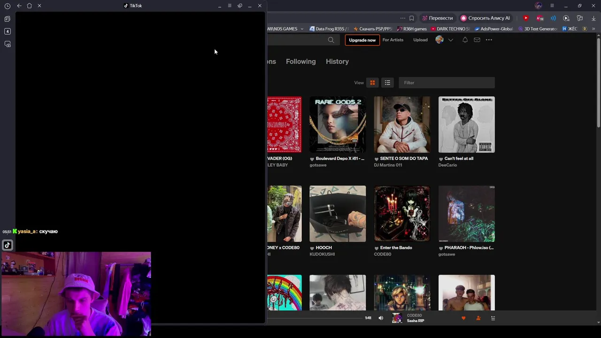The width and height of the screenshot is (601, 338).
Task: Open SoundCloud more options ellipsis
Action: pyautogui.click(x=489, y=40)
